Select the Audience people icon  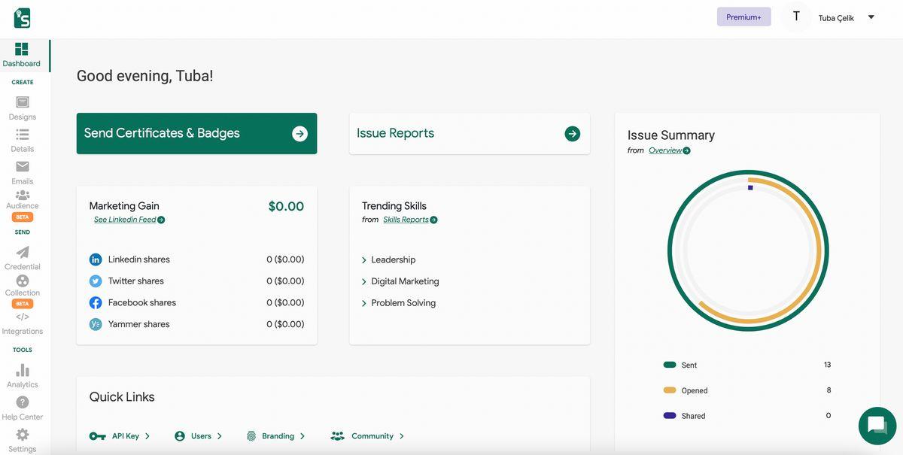tap(23, 196)
